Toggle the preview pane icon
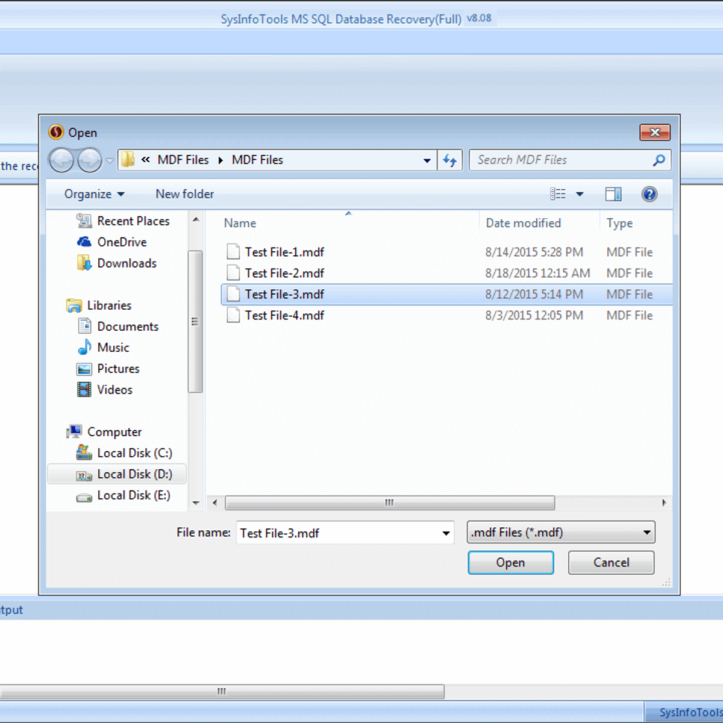This screenshot has height=723, width=723. [x=613, y=194]
